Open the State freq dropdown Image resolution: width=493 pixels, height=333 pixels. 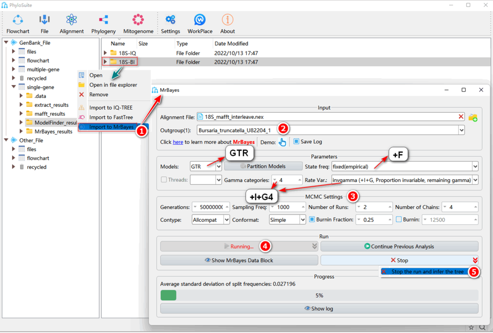tap(475, 166)
